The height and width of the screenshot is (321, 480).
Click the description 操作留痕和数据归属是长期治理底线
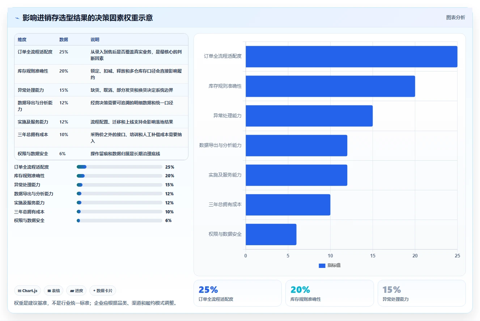(x=125, y=154)
